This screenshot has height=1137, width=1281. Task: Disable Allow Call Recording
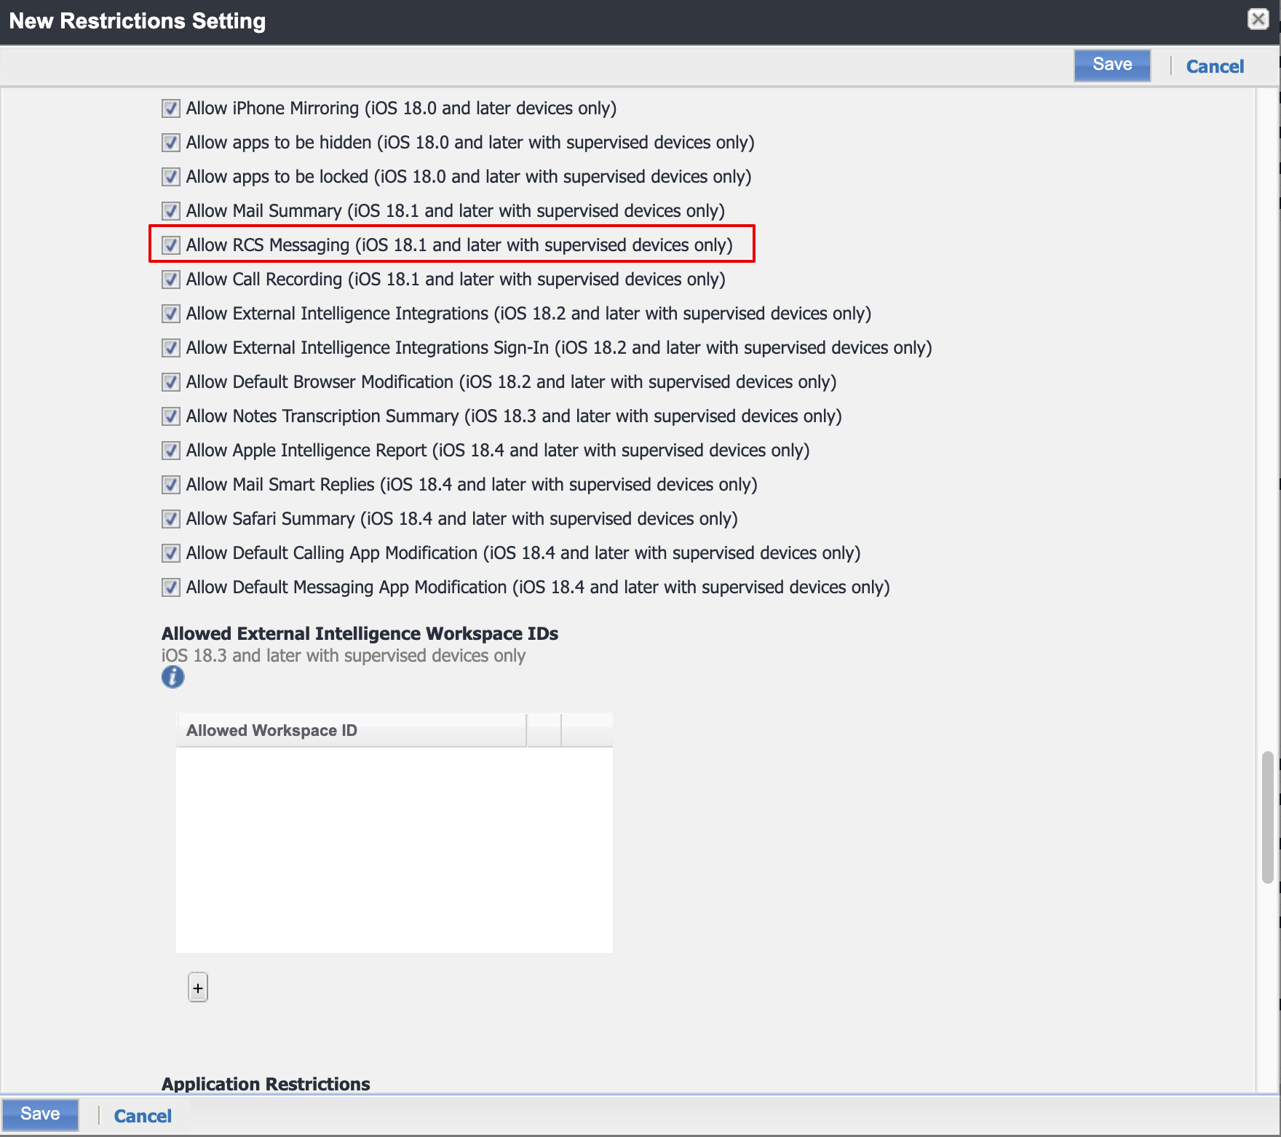tap(170, 280)
